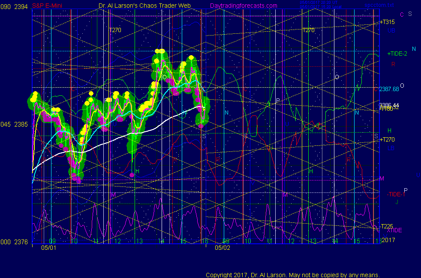The image size is (421, 278).
Task: Click the cyan N legend letter outside chart
Action: (414, 49)
